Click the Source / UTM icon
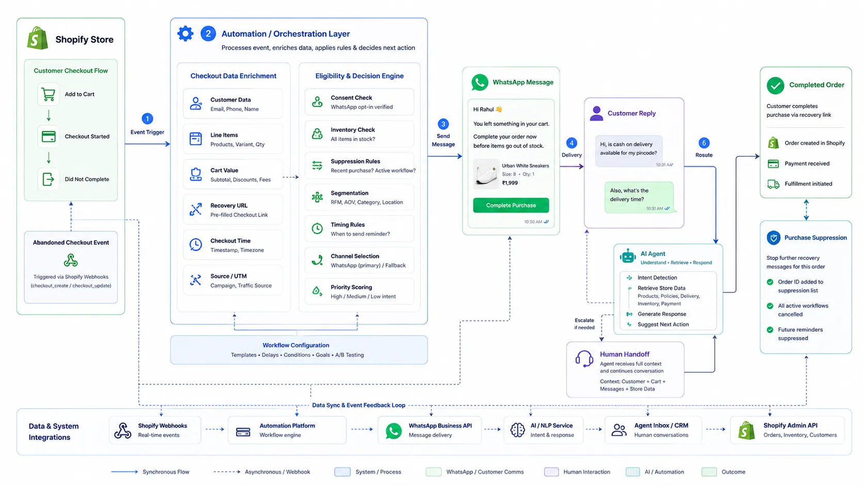Viewport: 863px width, 486px height. tap(196, 280)
